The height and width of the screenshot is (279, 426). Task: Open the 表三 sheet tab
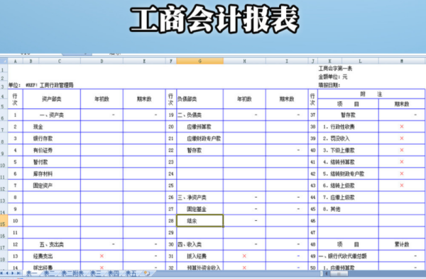tap(95, 273)
